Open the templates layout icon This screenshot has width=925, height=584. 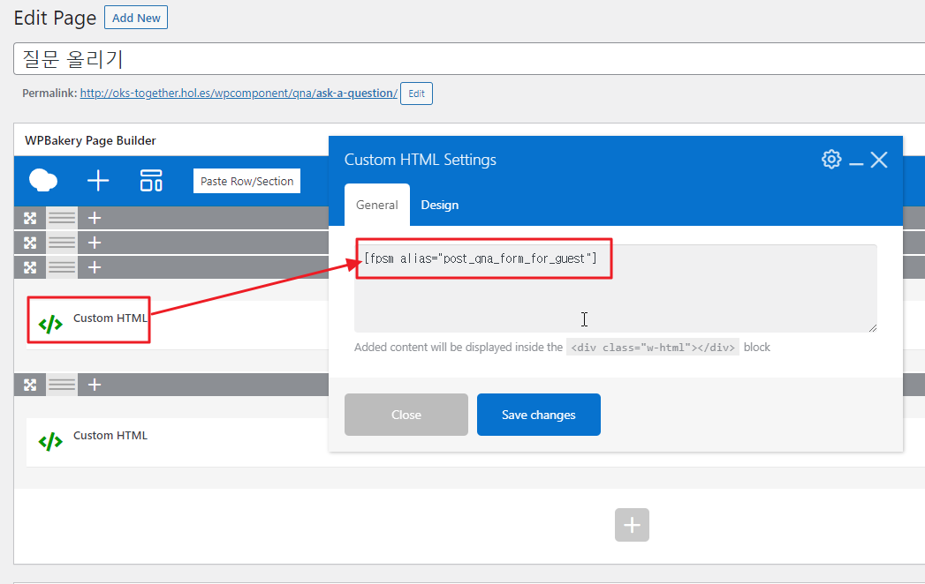[x=151, y=180]
